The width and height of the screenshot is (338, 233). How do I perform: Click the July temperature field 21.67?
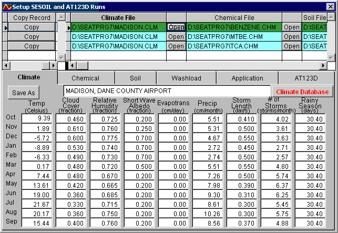pyautogui.click(x=37, y=204)
